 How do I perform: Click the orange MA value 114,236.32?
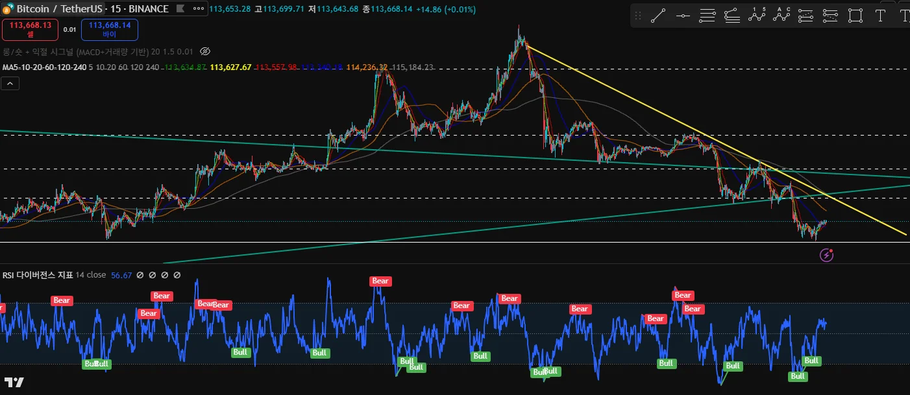pos(367,67)
